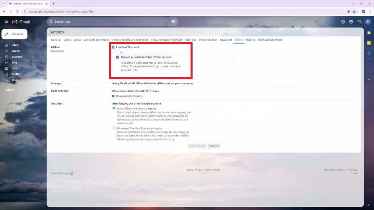
Task: Reload the page
Action: tap(17, 12)
